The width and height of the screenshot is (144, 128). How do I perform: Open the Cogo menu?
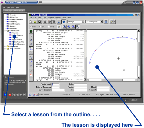click(44, 18)
